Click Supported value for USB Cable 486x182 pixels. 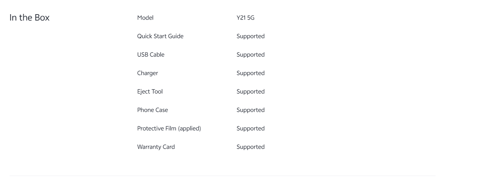(250, 55)
